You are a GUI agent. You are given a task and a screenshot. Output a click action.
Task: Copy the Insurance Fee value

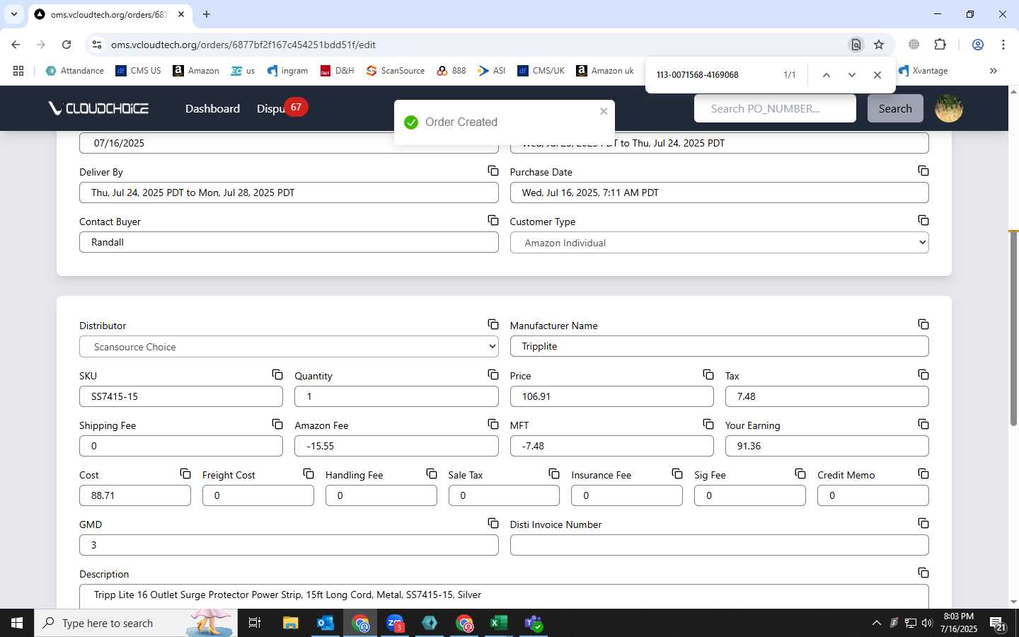coord(677,474)
